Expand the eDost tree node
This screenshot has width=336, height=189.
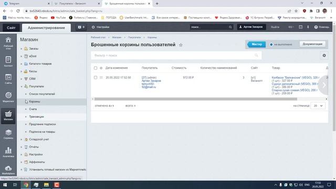(22, 56)
